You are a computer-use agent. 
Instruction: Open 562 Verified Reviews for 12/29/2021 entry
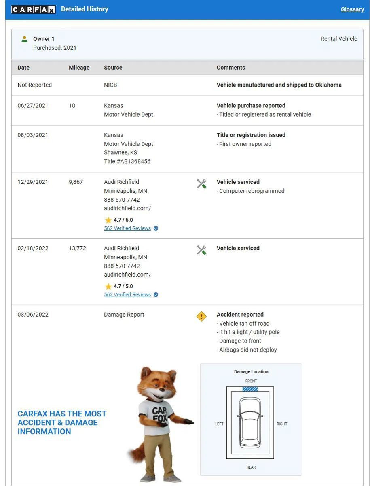[127, 228]
